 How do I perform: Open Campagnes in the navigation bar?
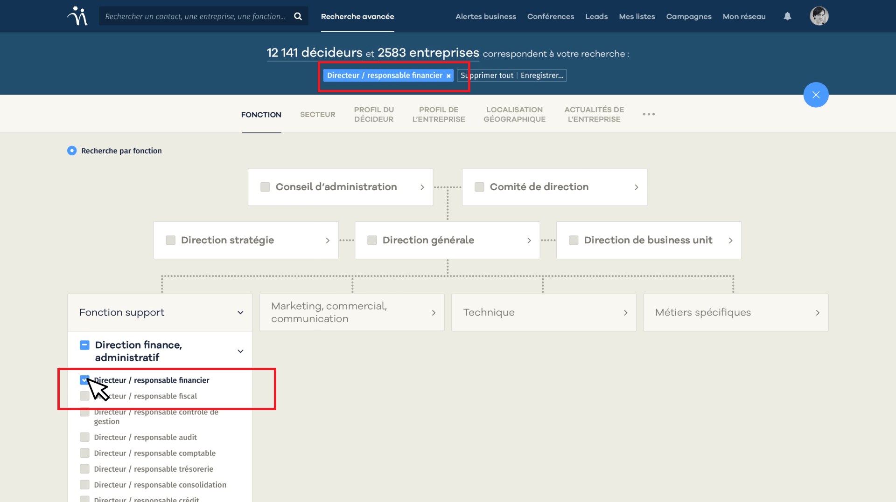[x=689, y=16]
